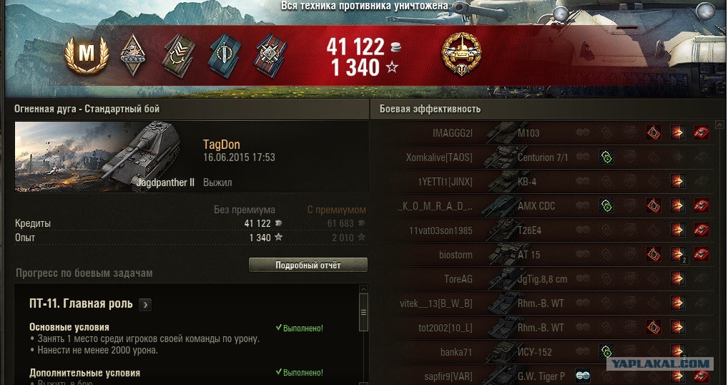Click the golden tank emblem medal

pos(461,54)
